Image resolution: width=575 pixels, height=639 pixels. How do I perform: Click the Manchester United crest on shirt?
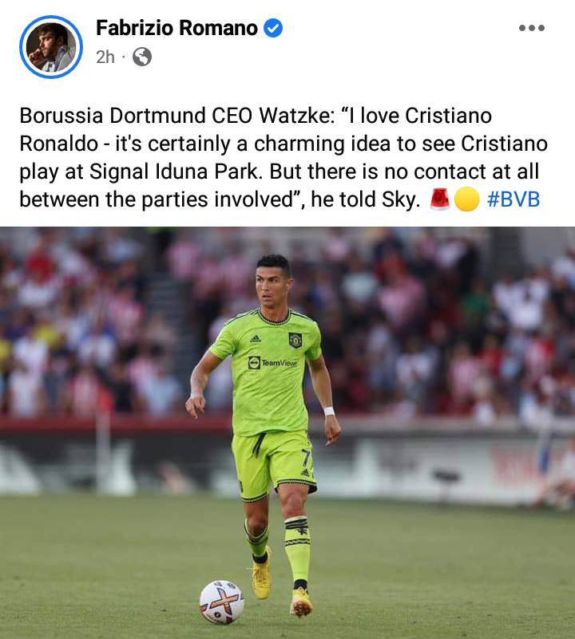295,340
